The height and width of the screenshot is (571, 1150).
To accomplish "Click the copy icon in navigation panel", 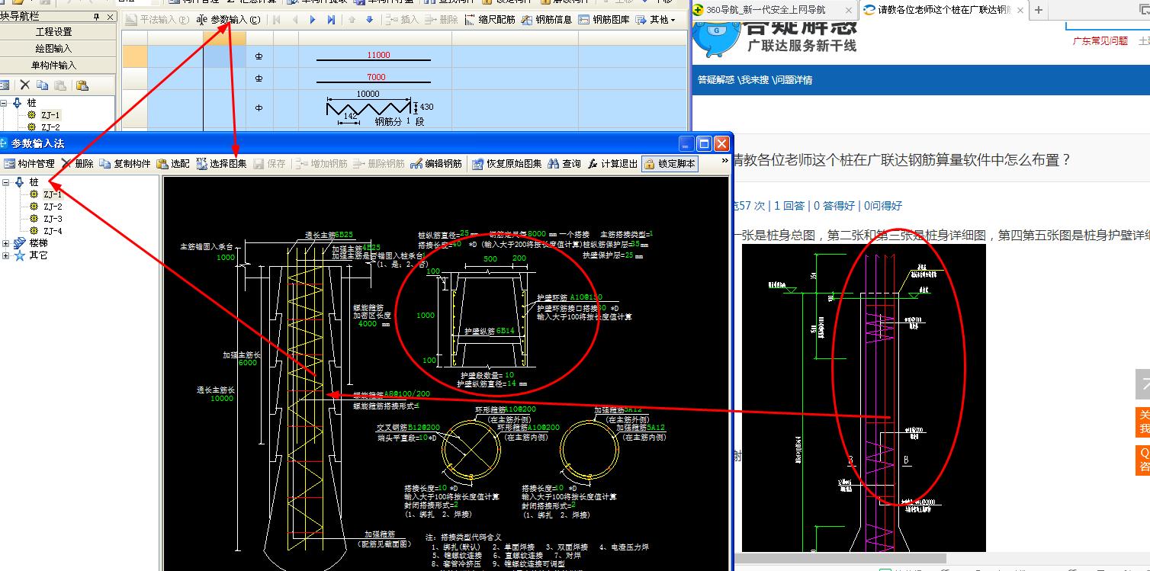I will pos(43,85).
